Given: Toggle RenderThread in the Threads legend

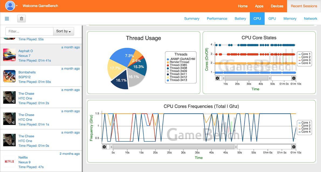Looking at the screenshot, I should point(178,62).
